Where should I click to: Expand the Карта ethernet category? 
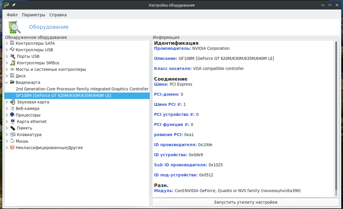[x=7, y=122]
